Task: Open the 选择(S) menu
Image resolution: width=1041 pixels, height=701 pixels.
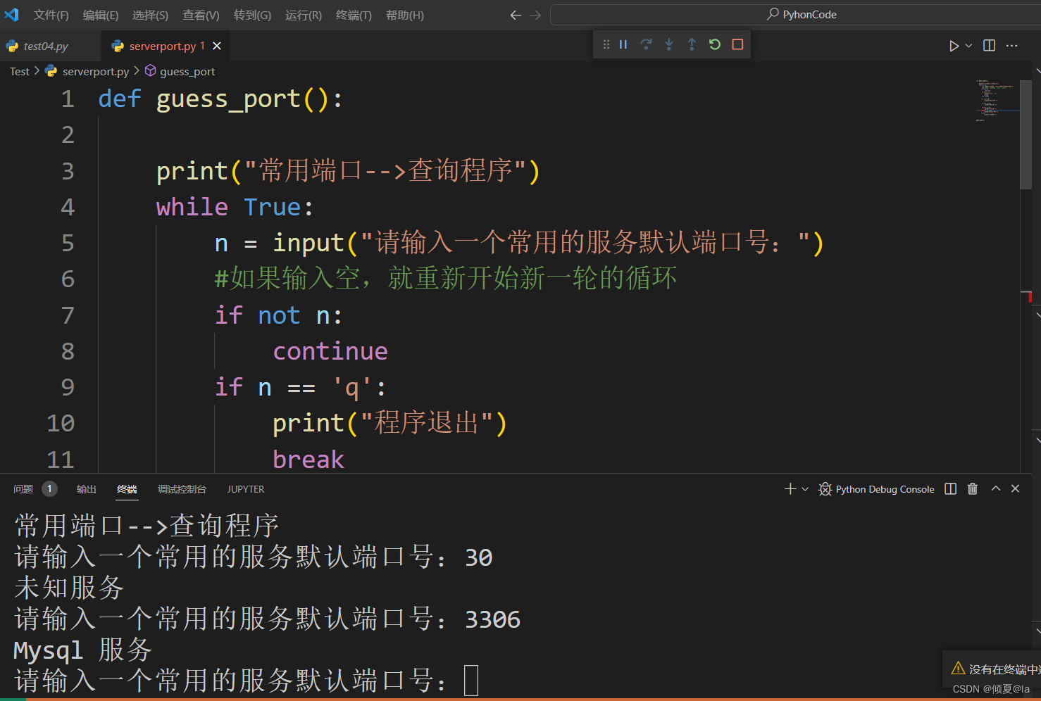Action: click(150, 15)
